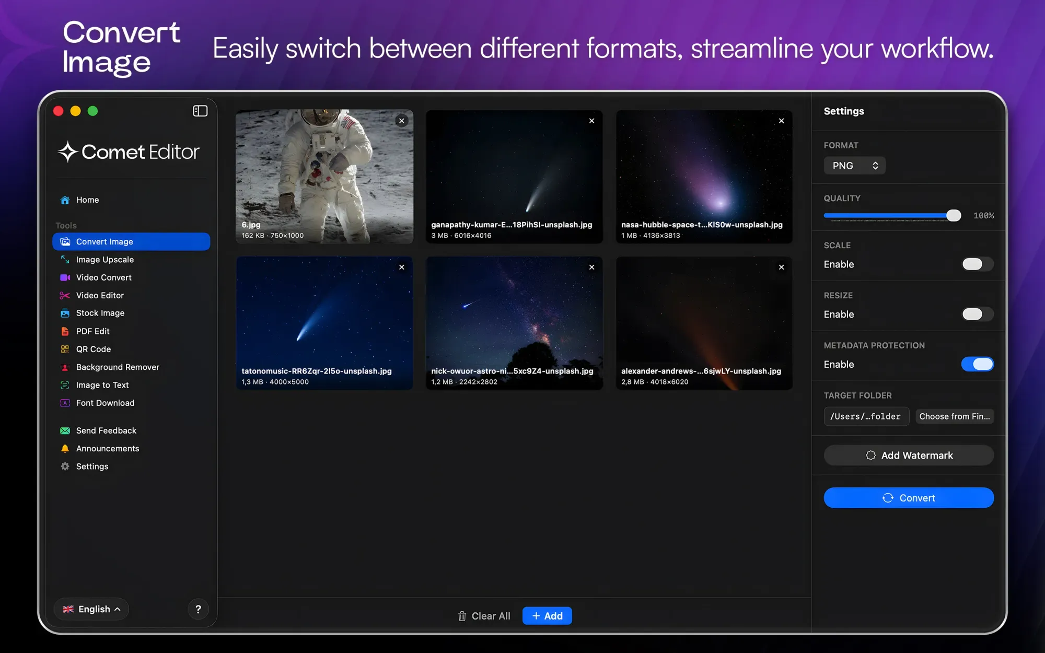Open the PDF Edit icon
The width and height of the screenshot is (1045, 653).
pyautogui.click(x=65, y=331)
